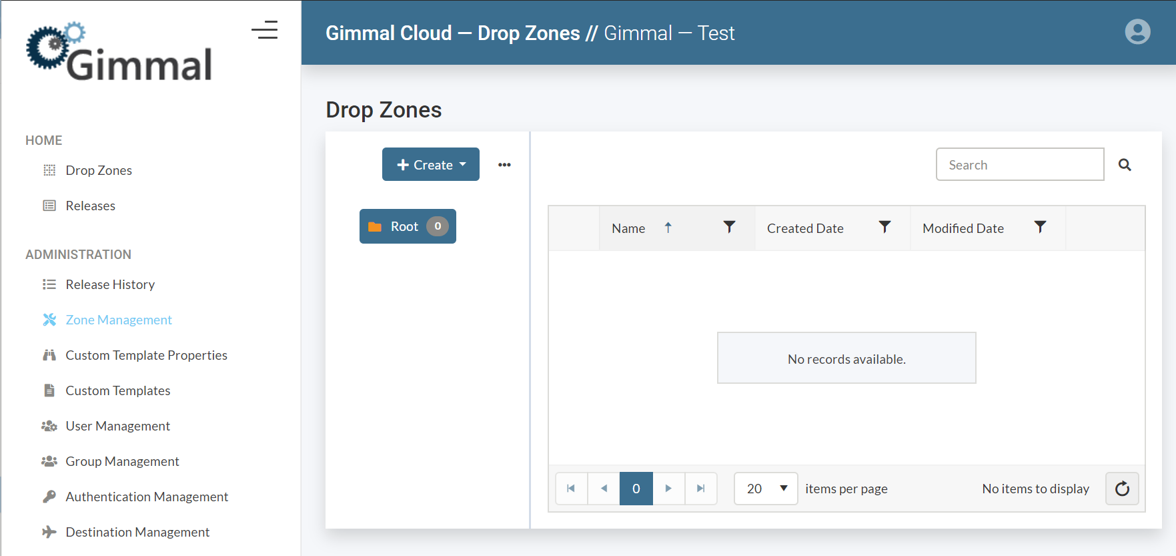Select the Root folder in tree
The height and width of the screenshot is (556, 1176).
404,227
